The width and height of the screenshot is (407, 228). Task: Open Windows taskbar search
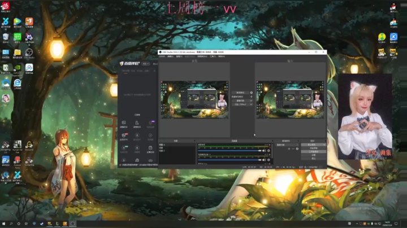11,223
